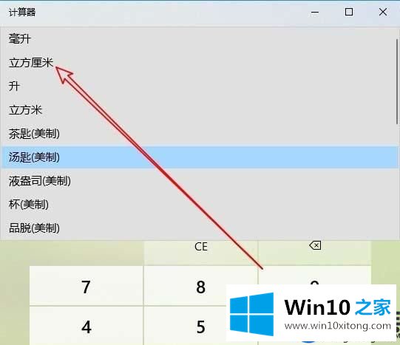Maximize the 计算器 window

(349, 12)
